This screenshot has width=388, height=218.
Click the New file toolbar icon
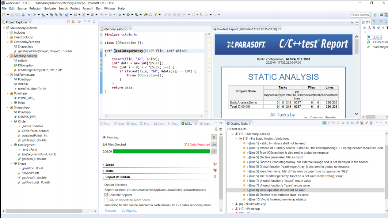[4, 15]
